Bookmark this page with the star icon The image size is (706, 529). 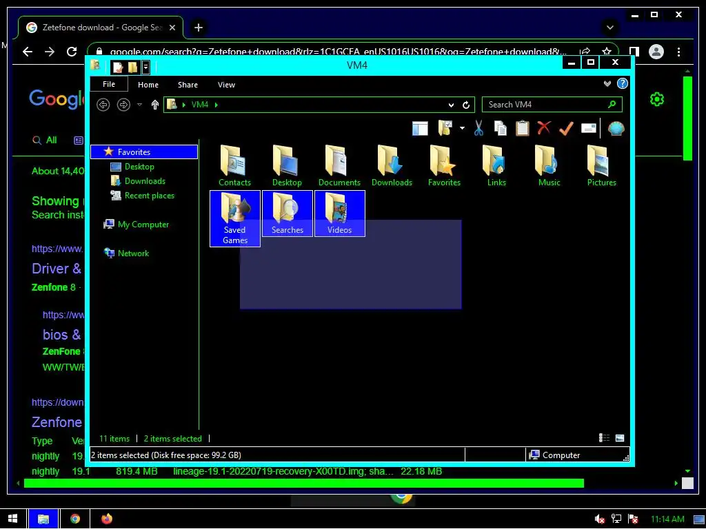tap(607, 52)
